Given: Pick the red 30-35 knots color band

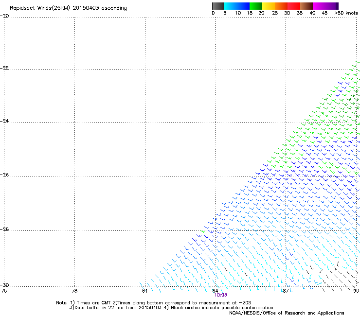Looking at the screenshot, I should coord(294,6).
